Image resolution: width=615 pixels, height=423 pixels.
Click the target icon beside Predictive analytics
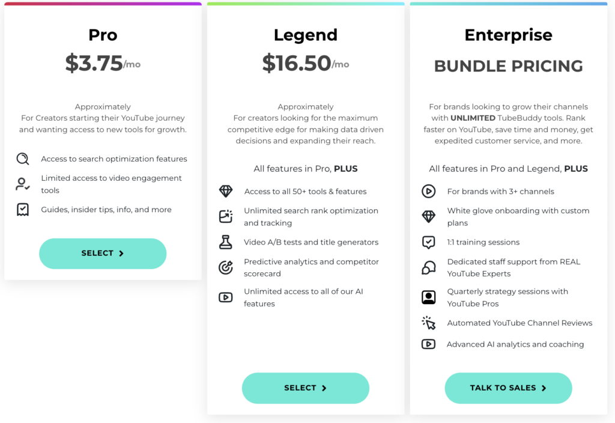coord(226,267)
